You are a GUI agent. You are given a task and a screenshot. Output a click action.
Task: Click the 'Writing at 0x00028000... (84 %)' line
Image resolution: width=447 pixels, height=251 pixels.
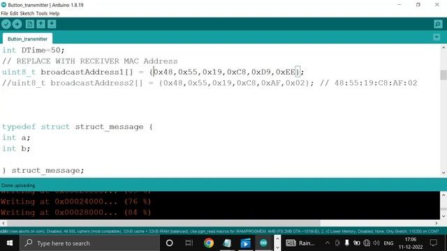point(75,212)
